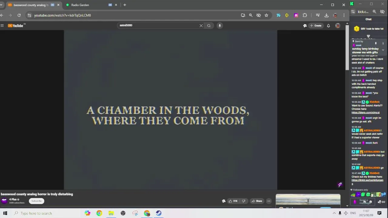
Task: Open Kick chat settings icon
Action: [x=380, y=202]
